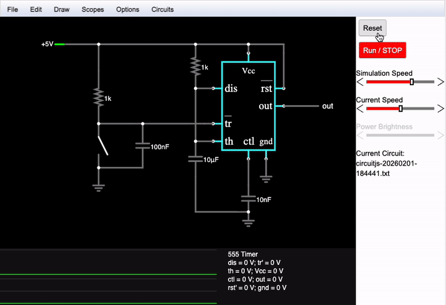Expand the Circuits menu

(162, 9)
